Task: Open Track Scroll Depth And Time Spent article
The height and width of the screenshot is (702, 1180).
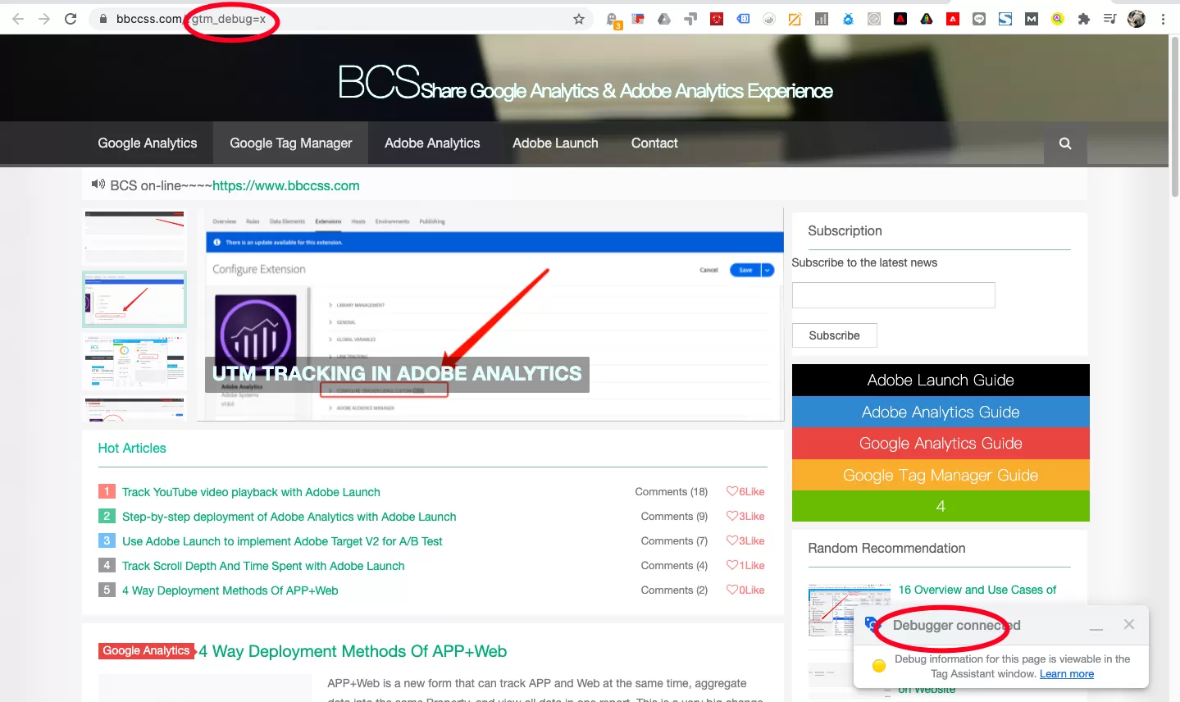Action: click(x=263, y=566)
